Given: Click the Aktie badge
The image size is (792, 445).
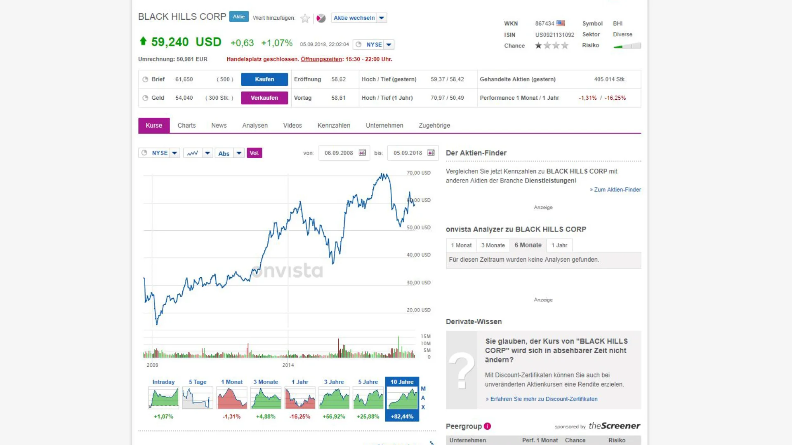Looking at the screenshot, I should click(239, 17).
